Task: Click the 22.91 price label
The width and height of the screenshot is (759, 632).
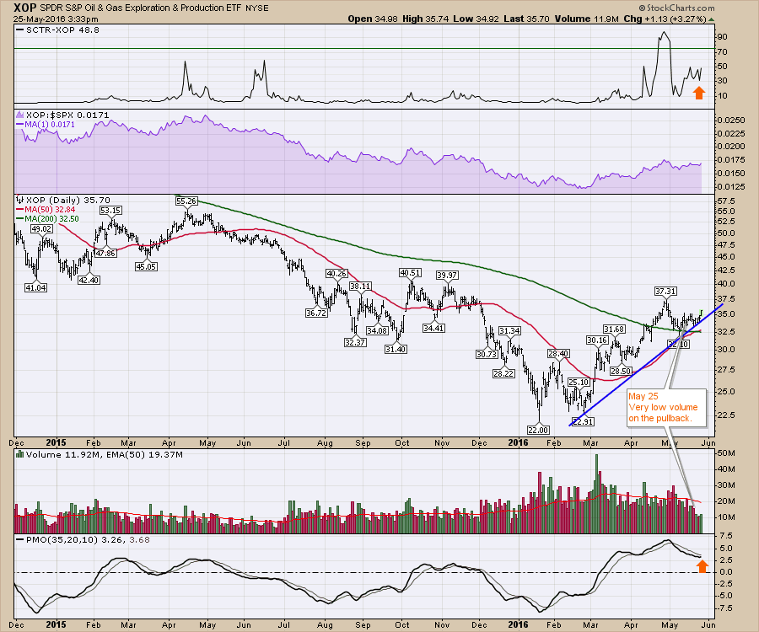Action: pos(583,421)
